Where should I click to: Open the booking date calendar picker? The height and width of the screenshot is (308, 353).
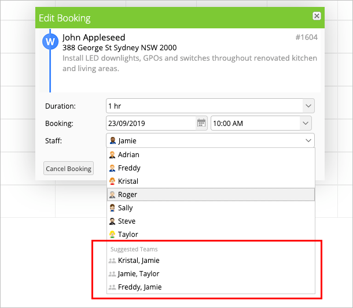coord(201,123)
